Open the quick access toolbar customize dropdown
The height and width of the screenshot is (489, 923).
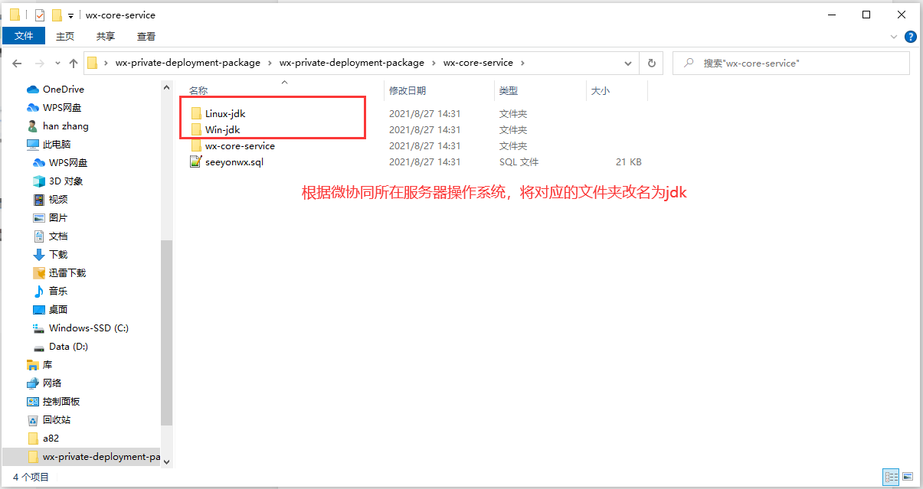click(x=71, y=15)
